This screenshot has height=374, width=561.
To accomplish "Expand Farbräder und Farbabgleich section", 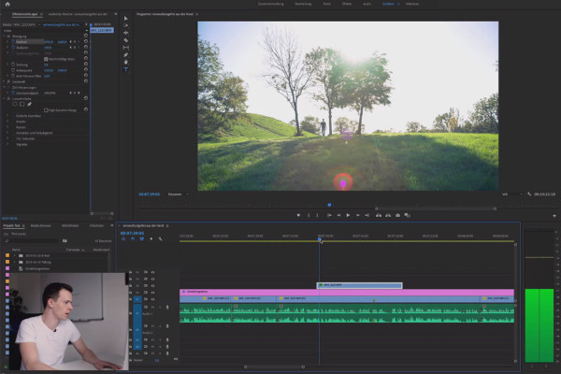I will 7,133.
